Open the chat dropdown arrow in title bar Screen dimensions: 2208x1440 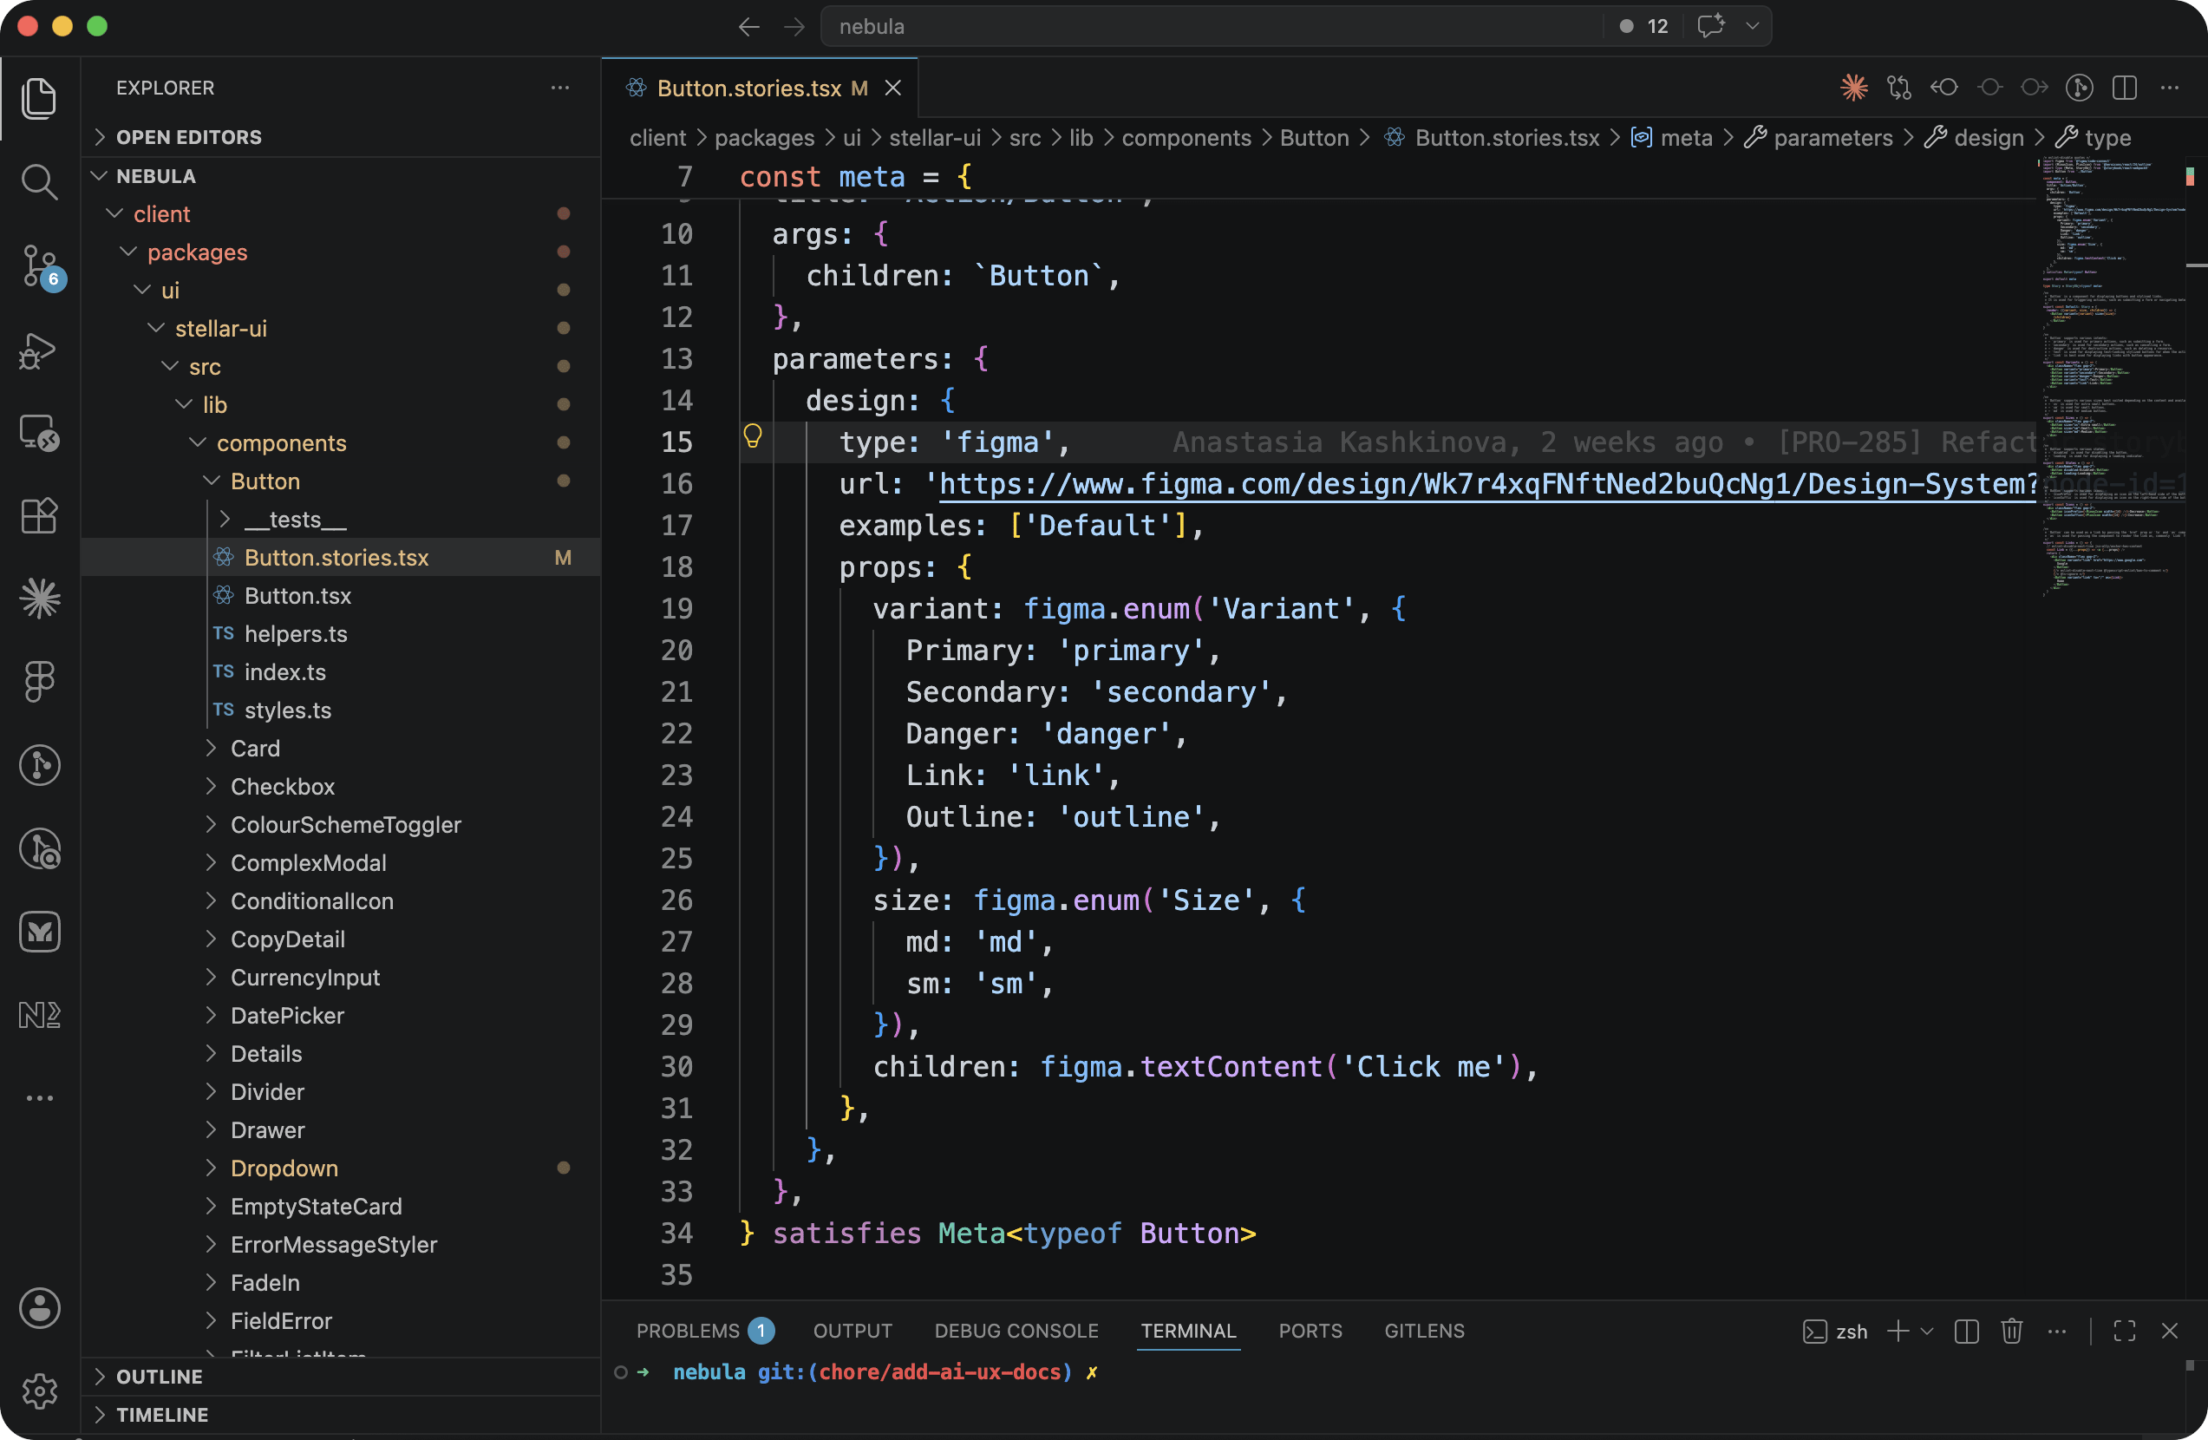(1752, 26)
